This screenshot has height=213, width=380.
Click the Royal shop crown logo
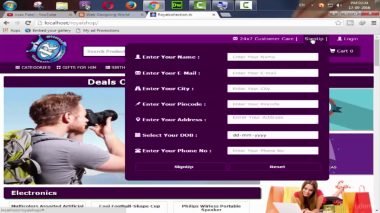[x=46, y=49]
